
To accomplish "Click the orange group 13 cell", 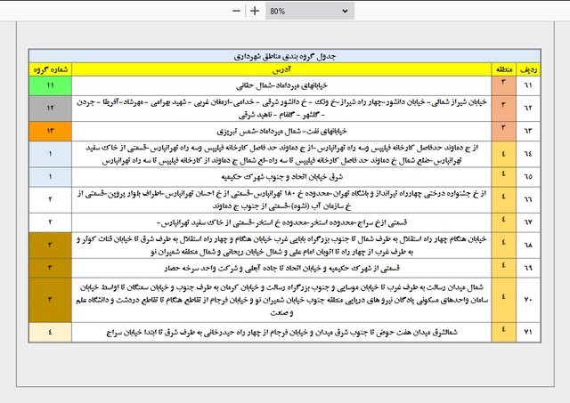I will point(51,131).
